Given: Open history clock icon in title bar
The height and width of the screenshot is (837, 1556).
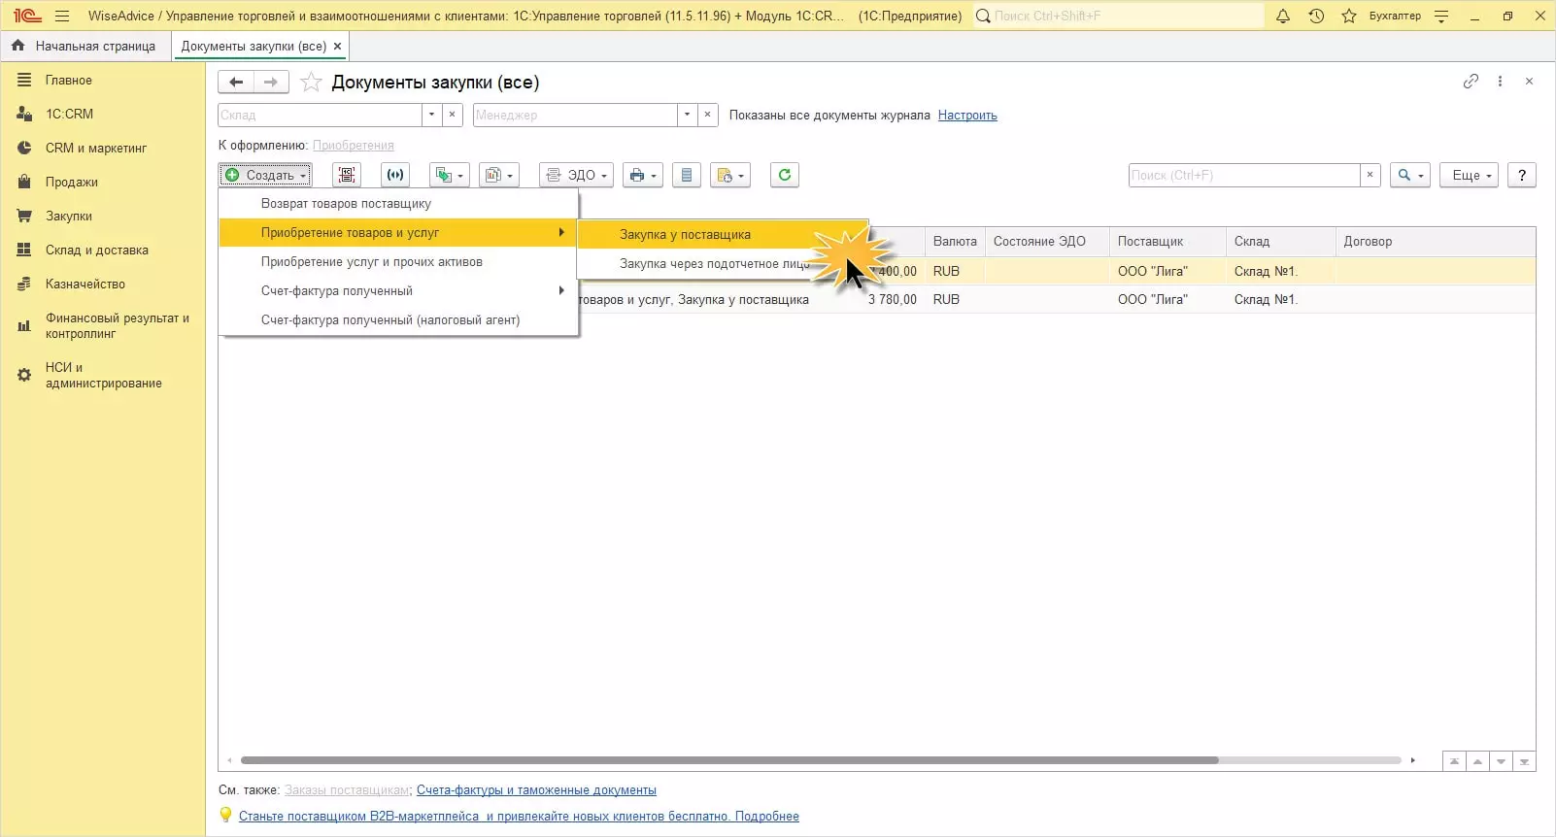Looking at the screenshot, I should click(x=1316, y=16).
